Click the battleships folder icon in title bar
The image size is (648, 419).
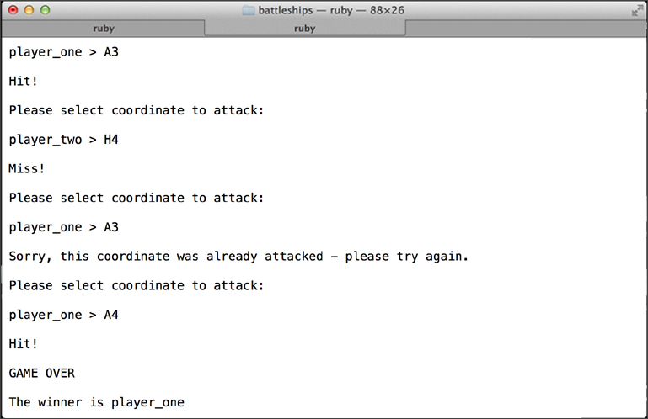click(x=249, y=10)
